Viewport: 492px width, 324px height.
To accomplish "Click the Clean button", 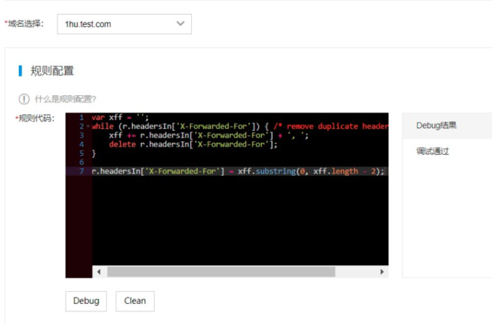I will tap(135, 301).
